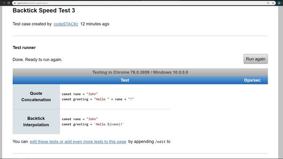Click 'const name' line in Quote Concatenation test
The width and height of the screenshot is (283, 159).
click(x=80, y=94)
